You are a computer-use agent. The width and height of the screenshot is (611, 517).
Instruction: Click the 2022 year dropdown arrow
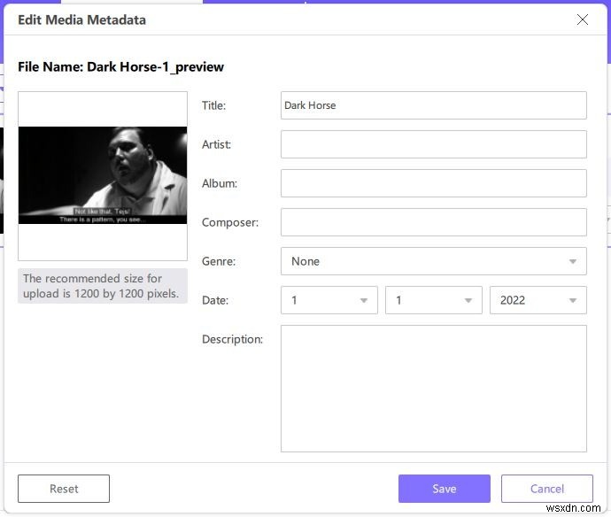tap(572, 300)
